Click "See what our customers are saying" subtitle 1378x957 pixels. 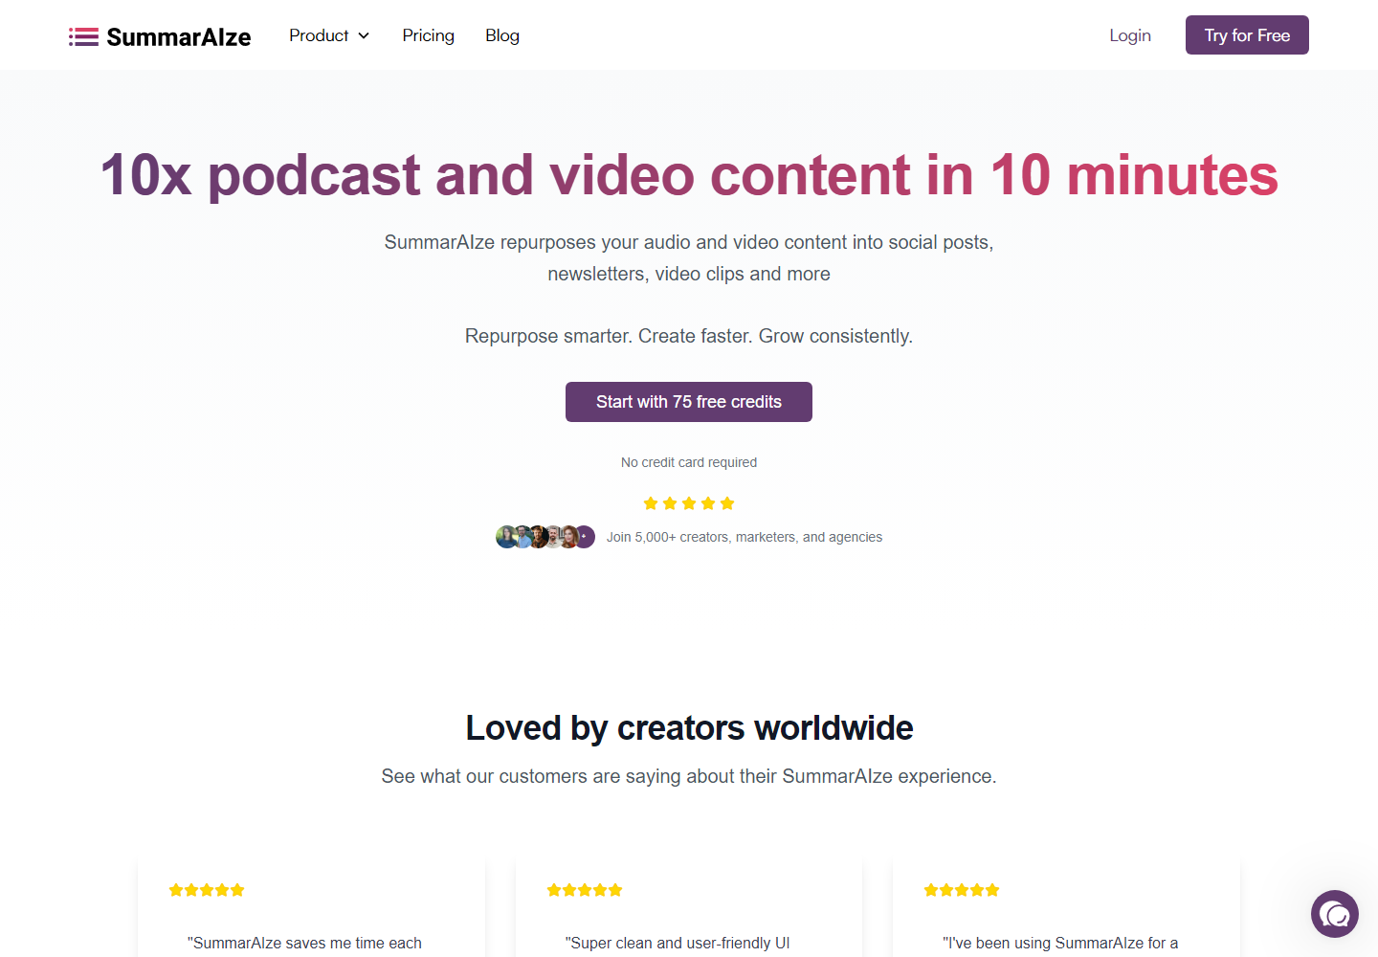(x=689, y=776)
